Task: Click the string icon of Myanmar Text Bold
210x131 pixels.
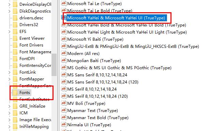Action: (64, 117)
